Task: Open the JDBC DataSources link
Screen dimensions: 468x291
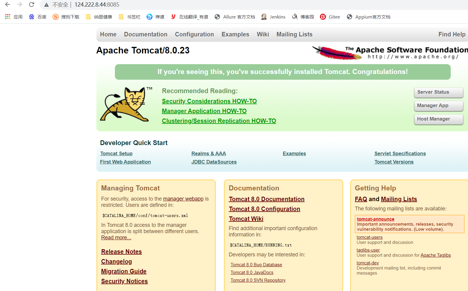Action: (214, 162)
